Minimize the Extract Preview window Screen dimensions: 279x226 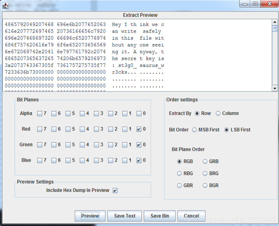tap(245, 4)
